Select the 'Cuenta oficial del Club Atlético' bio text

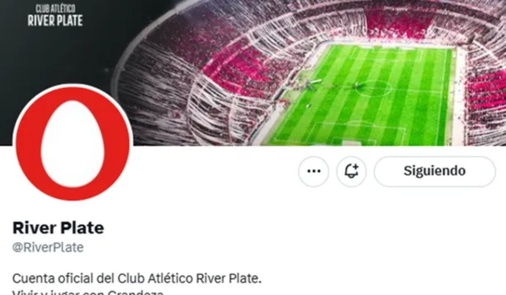[103, 279]
